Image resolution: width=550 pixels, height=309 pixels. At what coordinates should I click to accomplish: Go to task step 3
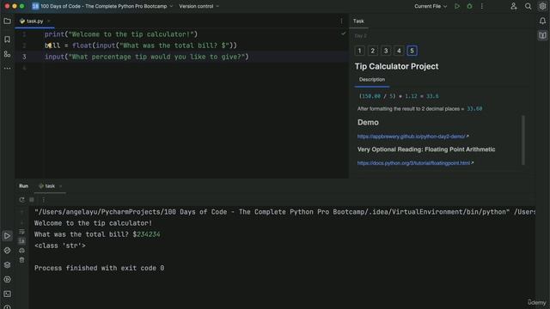pos(386,51)
